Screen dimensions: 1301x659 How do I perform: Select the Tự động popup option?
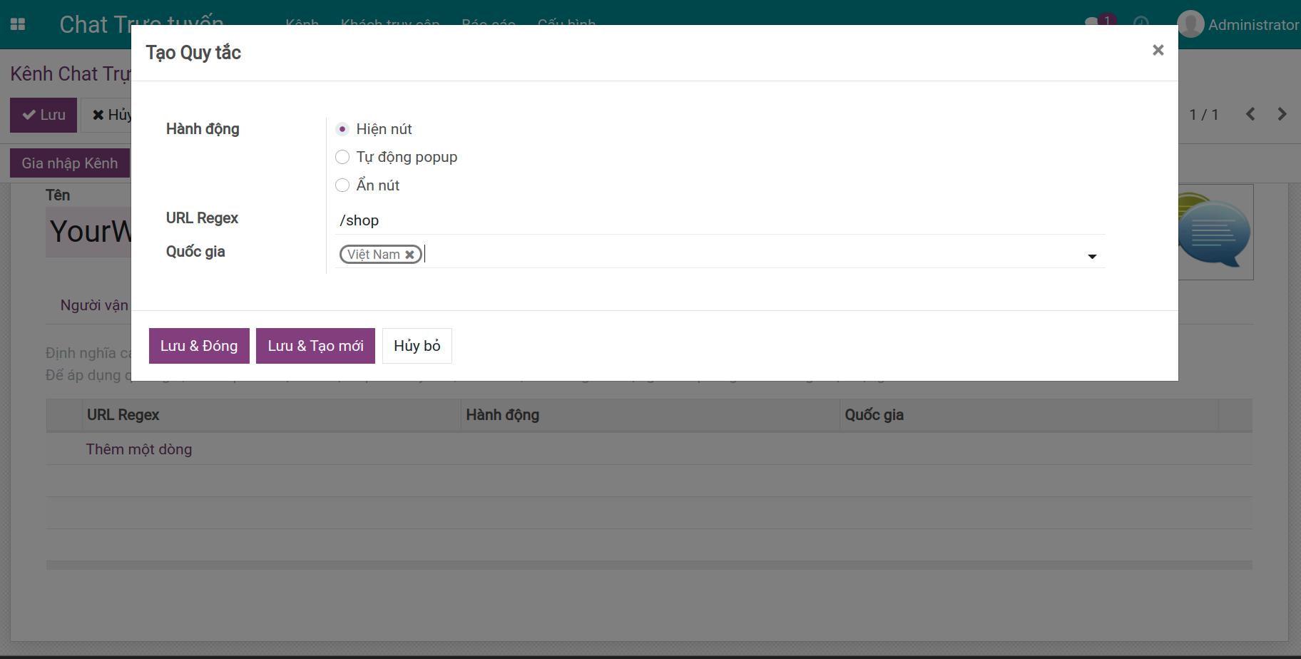click(342, 157)
